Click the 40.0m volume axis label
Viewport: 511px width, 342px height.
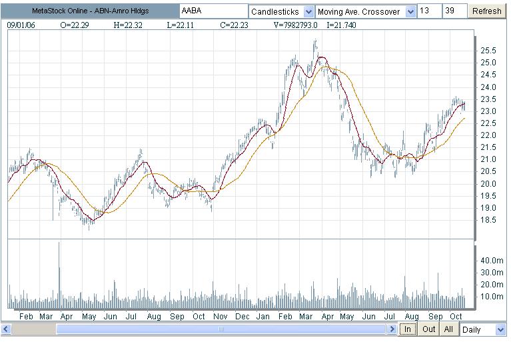click(492, 261)
